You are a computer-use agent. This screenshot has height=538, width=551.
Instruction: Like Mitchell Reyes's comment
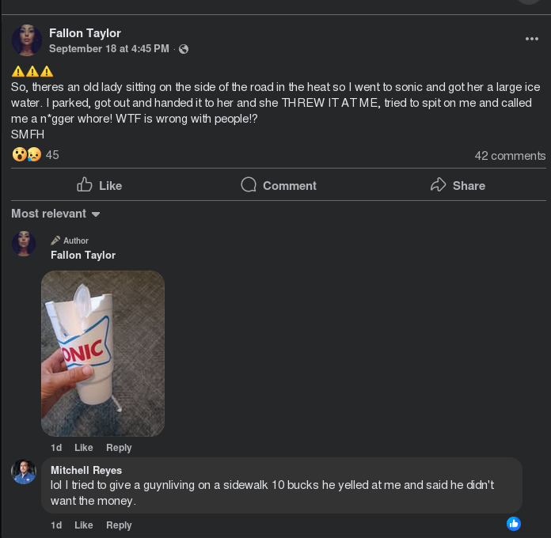click(83, 525)
